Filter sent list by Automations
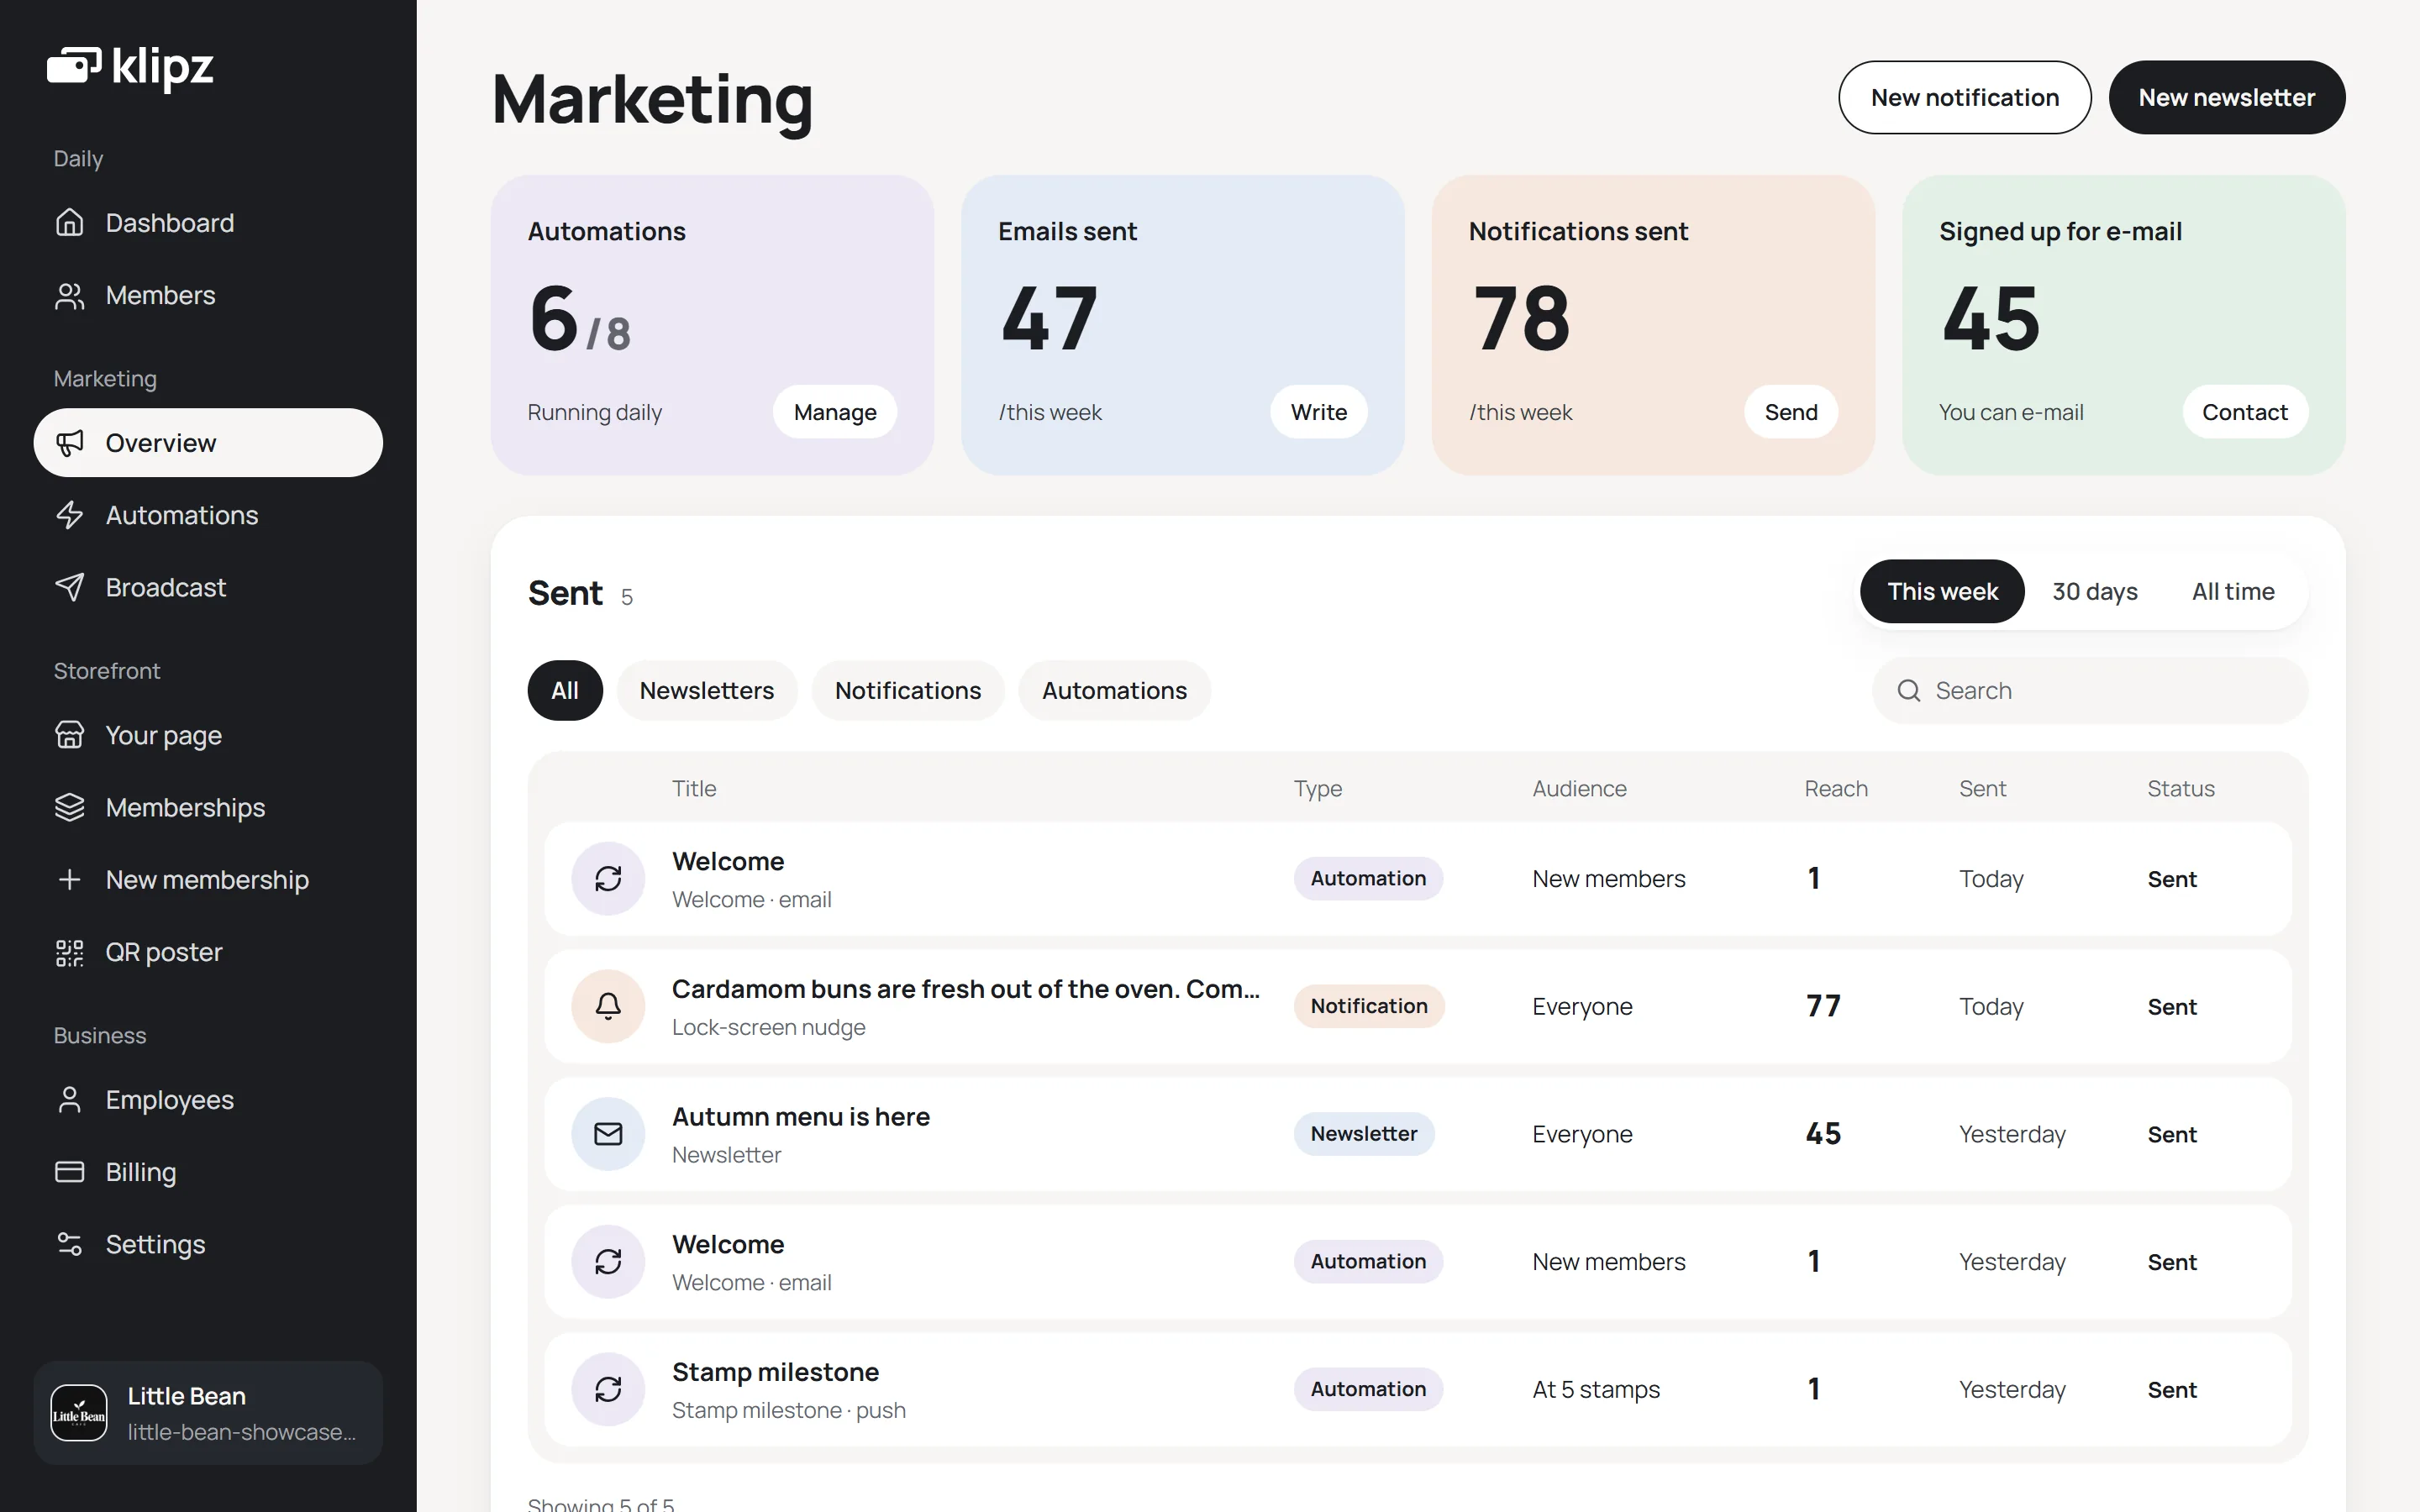Viewport: 2420px width, 1512px height. pos(1114,690)
